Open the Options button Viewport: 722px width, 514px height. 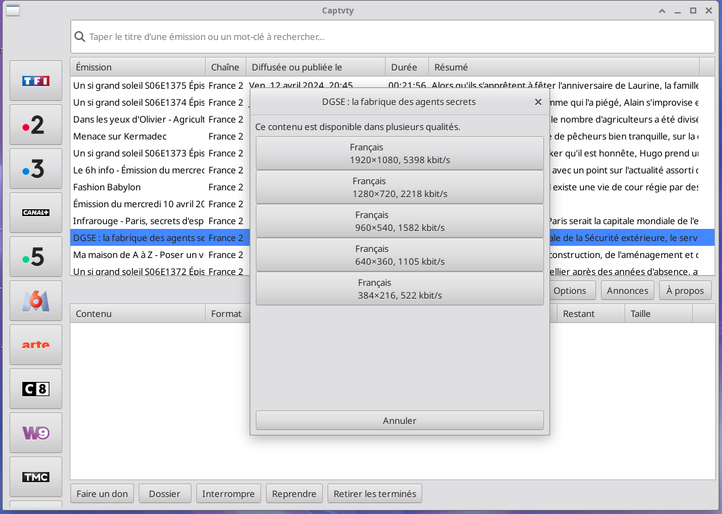click(569, 291)
